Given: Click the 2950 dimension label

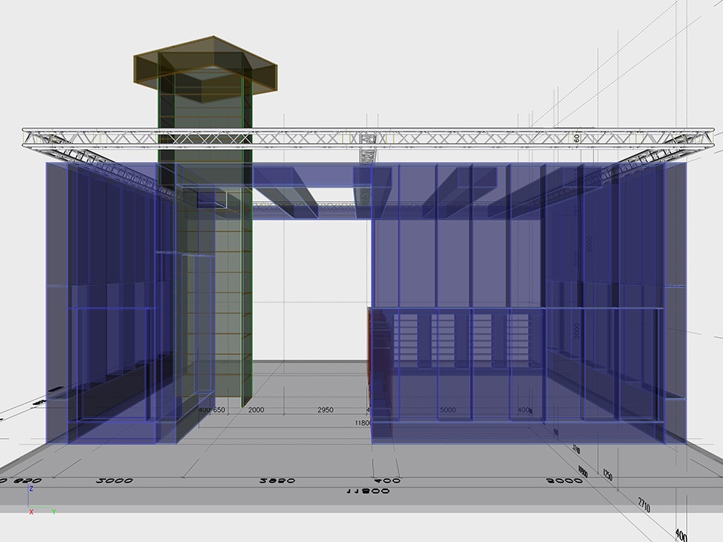Looking at the screenshot, I should point(325,410).
